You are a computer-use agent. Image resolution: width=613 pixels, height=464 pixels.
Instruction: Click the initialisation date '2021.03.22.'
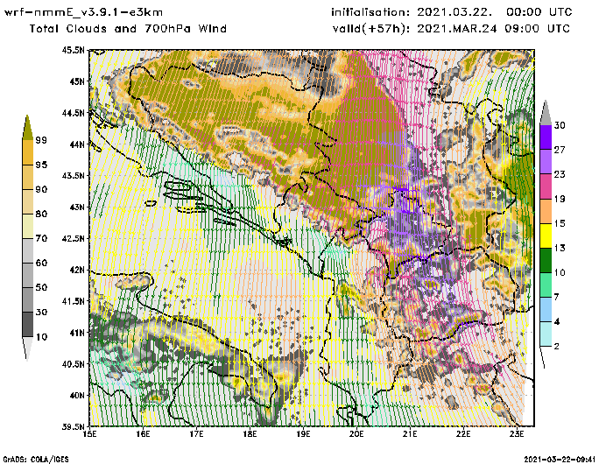point(454,12)
